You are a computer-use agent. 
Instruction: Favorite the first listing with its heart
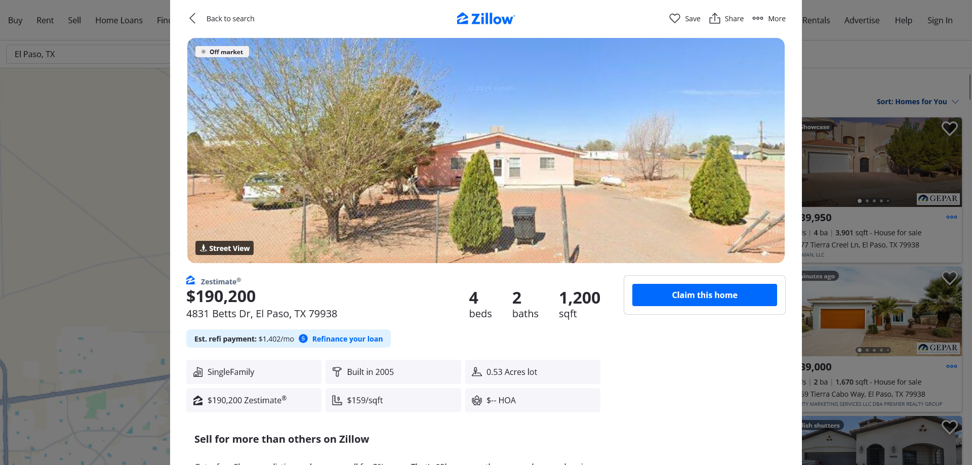949,129
